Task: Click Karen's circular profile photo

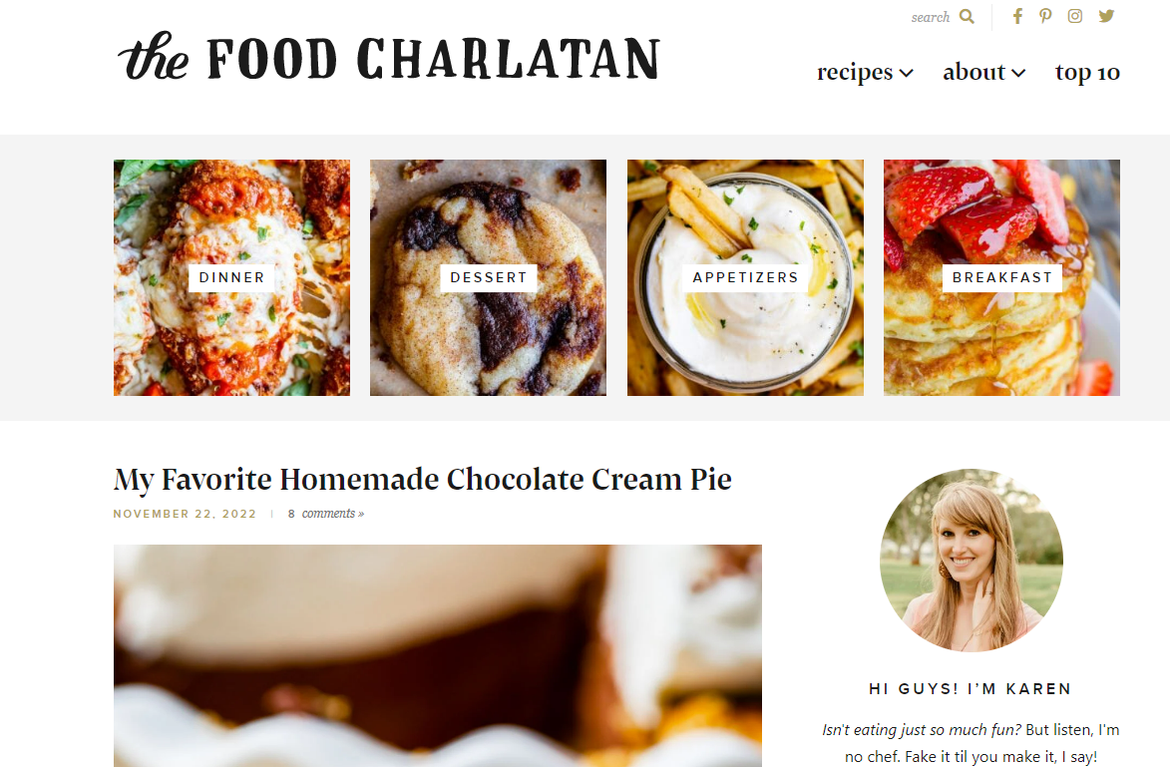Action: point(971,561)
